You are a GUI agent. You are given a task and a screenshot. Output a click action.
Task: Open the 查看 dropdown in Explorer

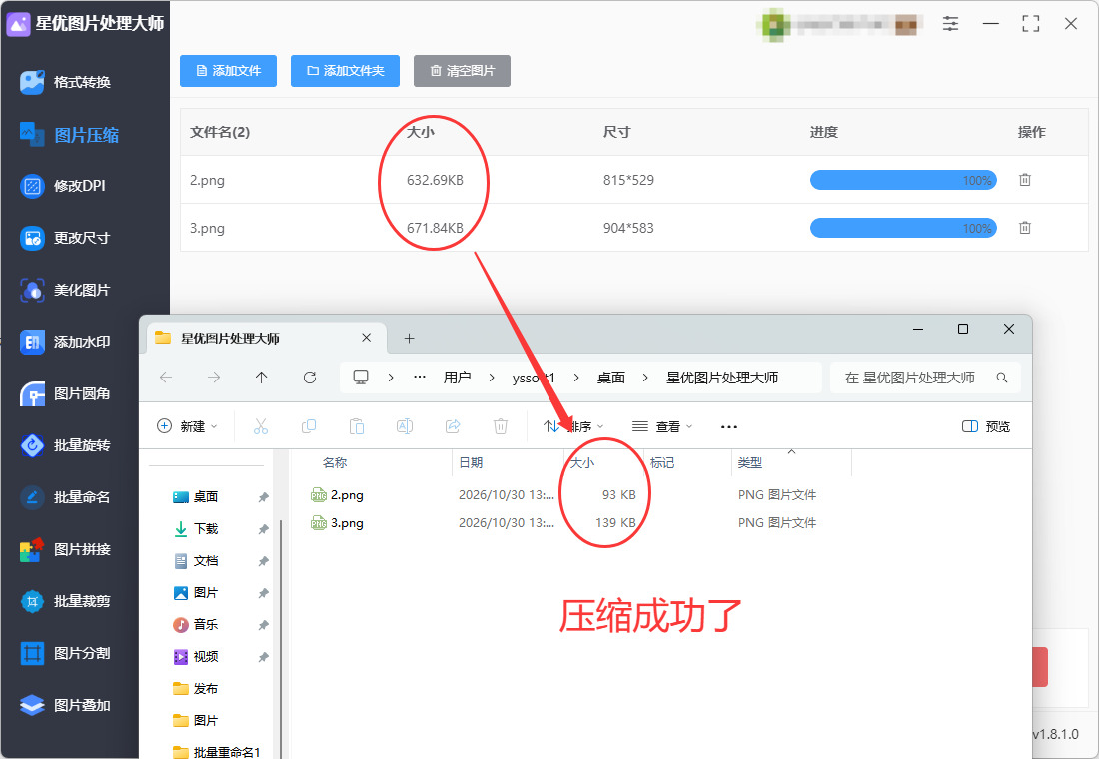coord(662,426)
